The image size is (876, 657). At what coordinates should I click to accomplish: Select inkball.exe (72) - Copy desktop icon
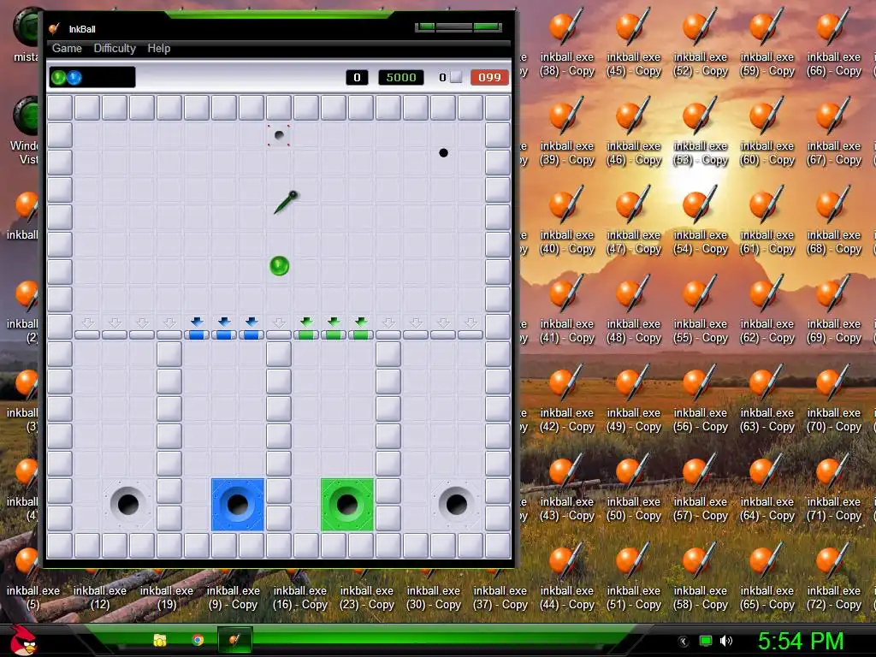833,574
